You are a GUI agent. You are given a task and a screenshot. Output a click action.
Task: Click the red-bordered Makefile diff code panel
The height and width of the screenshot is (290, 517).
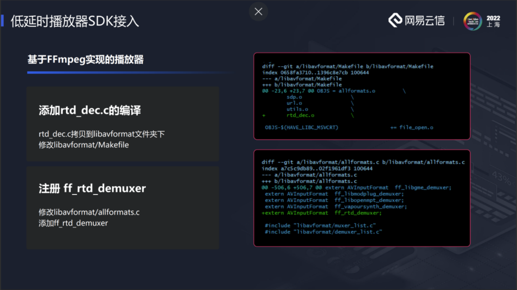(361, 96)
